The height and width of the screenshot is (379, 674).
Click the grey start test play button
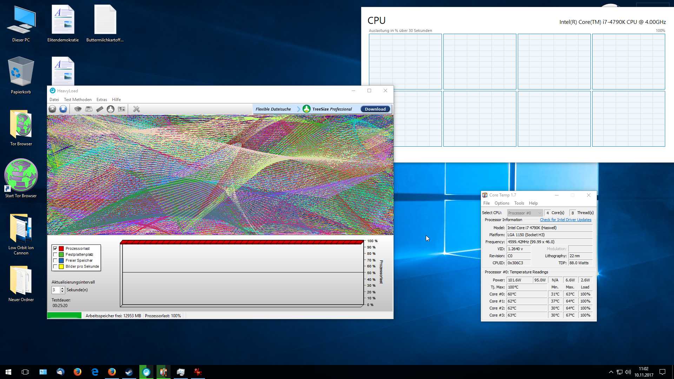52,109
